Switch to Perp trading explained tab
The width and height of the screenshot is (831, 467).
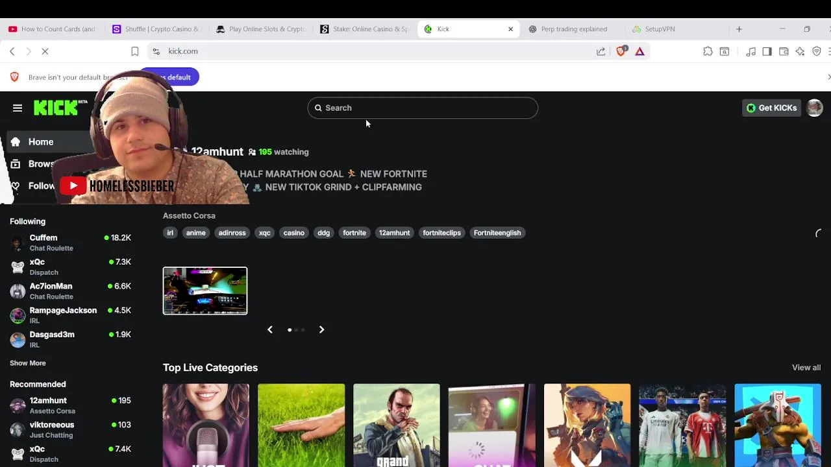[x=573, y=29]
